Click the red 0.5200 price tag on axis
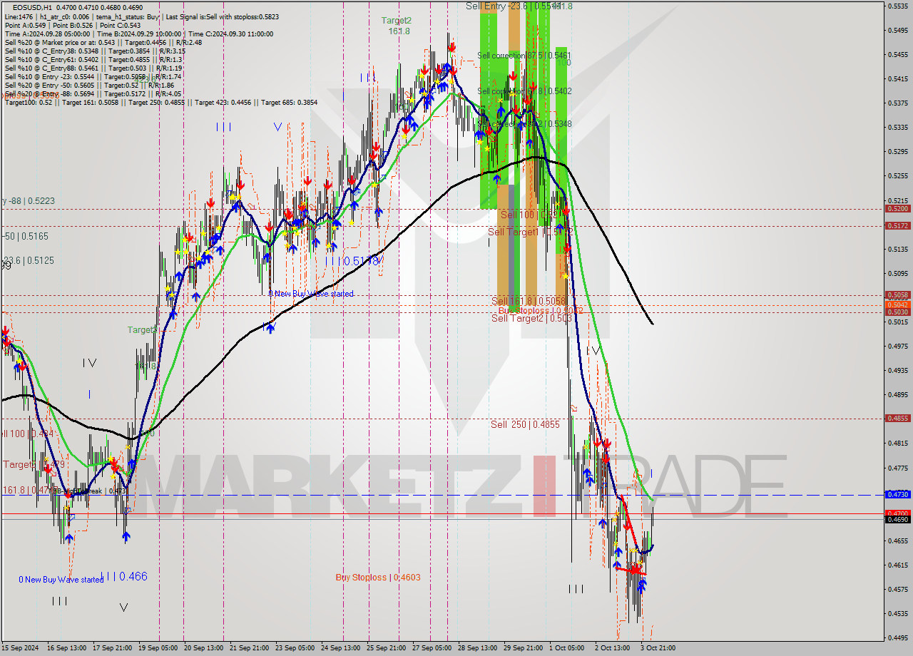913x656 pixels. pos(897,209)
